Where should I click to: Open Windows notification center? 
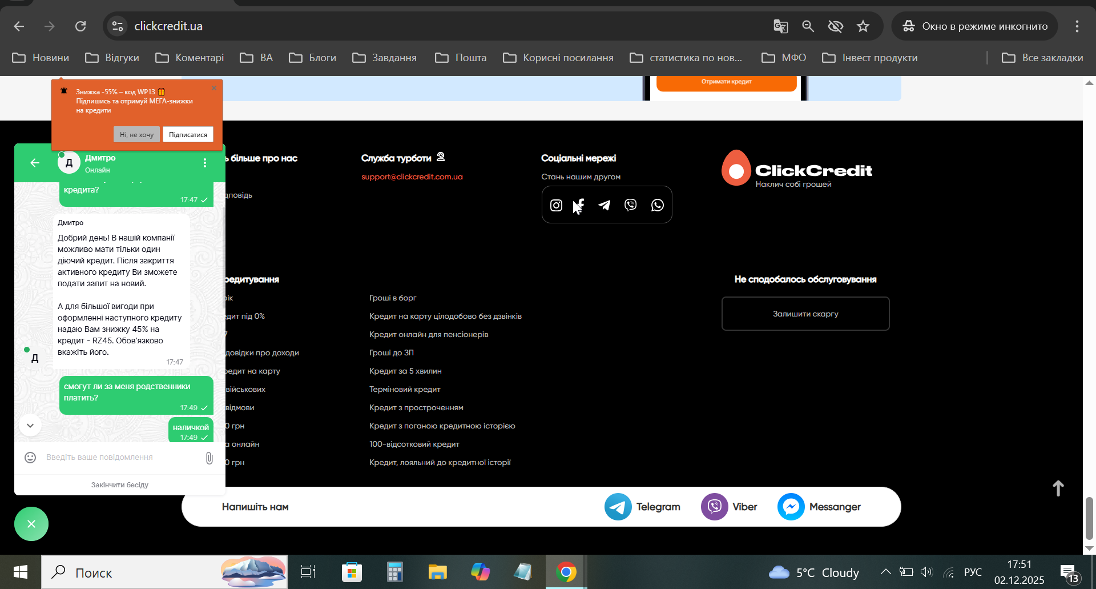pyautogui.click(x=1070, y=573)
